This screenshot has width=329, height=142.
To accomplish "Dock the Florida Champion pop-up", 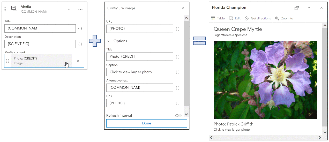I will [297, 8].
